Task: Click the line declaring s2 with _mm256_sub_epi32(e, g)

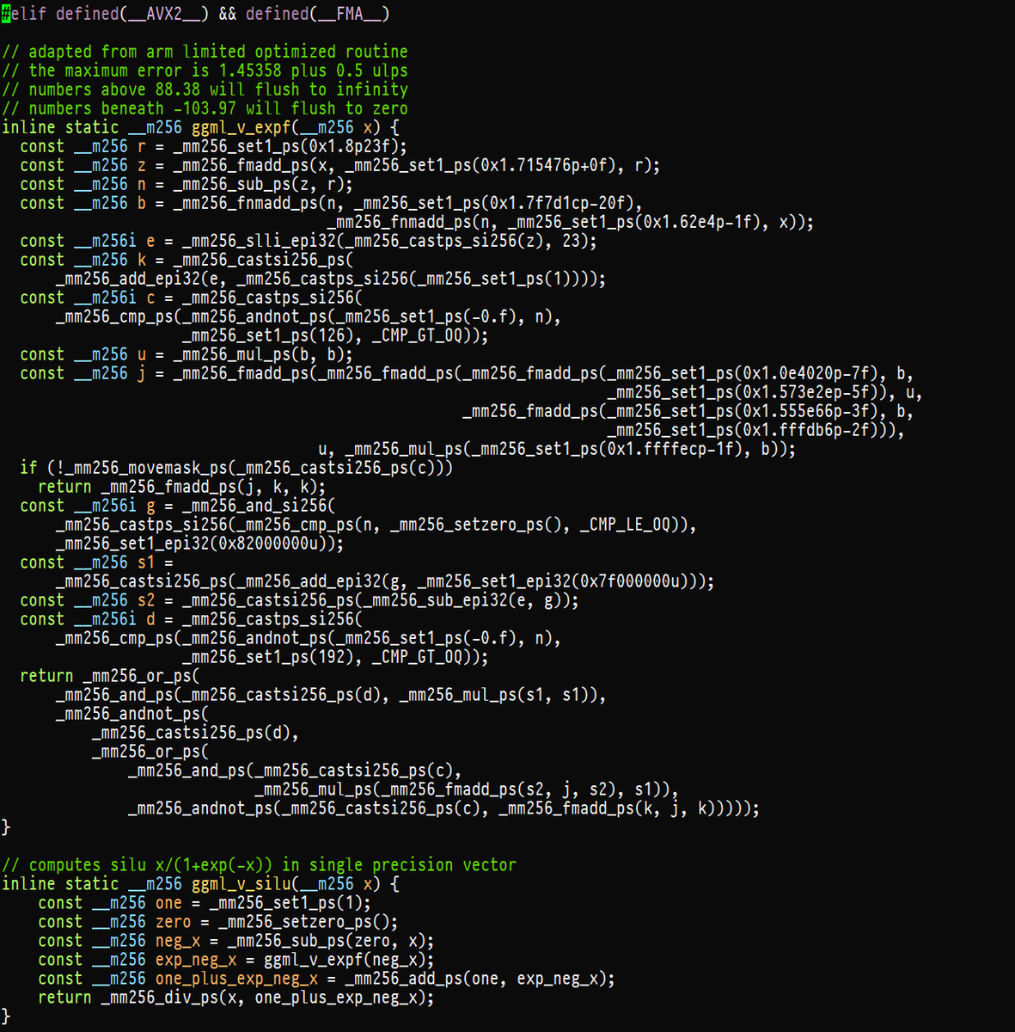Action: point(299,600)
